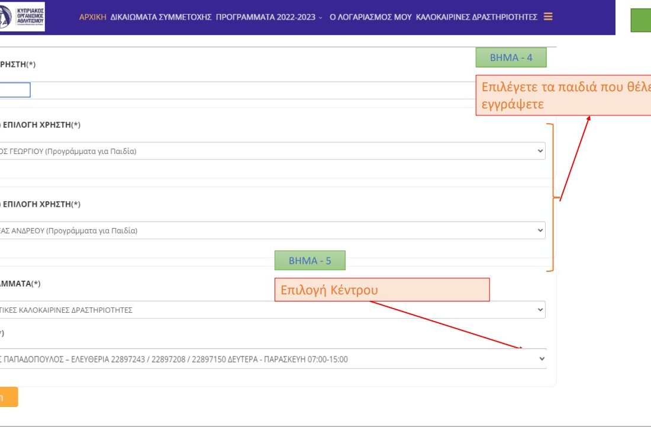Open the ΠΑΠΑΔΟΠΟΥΛΟΣ – ΕΛΕΥΘΕΡΙΑ center dropdown

(x=273, y=359)
